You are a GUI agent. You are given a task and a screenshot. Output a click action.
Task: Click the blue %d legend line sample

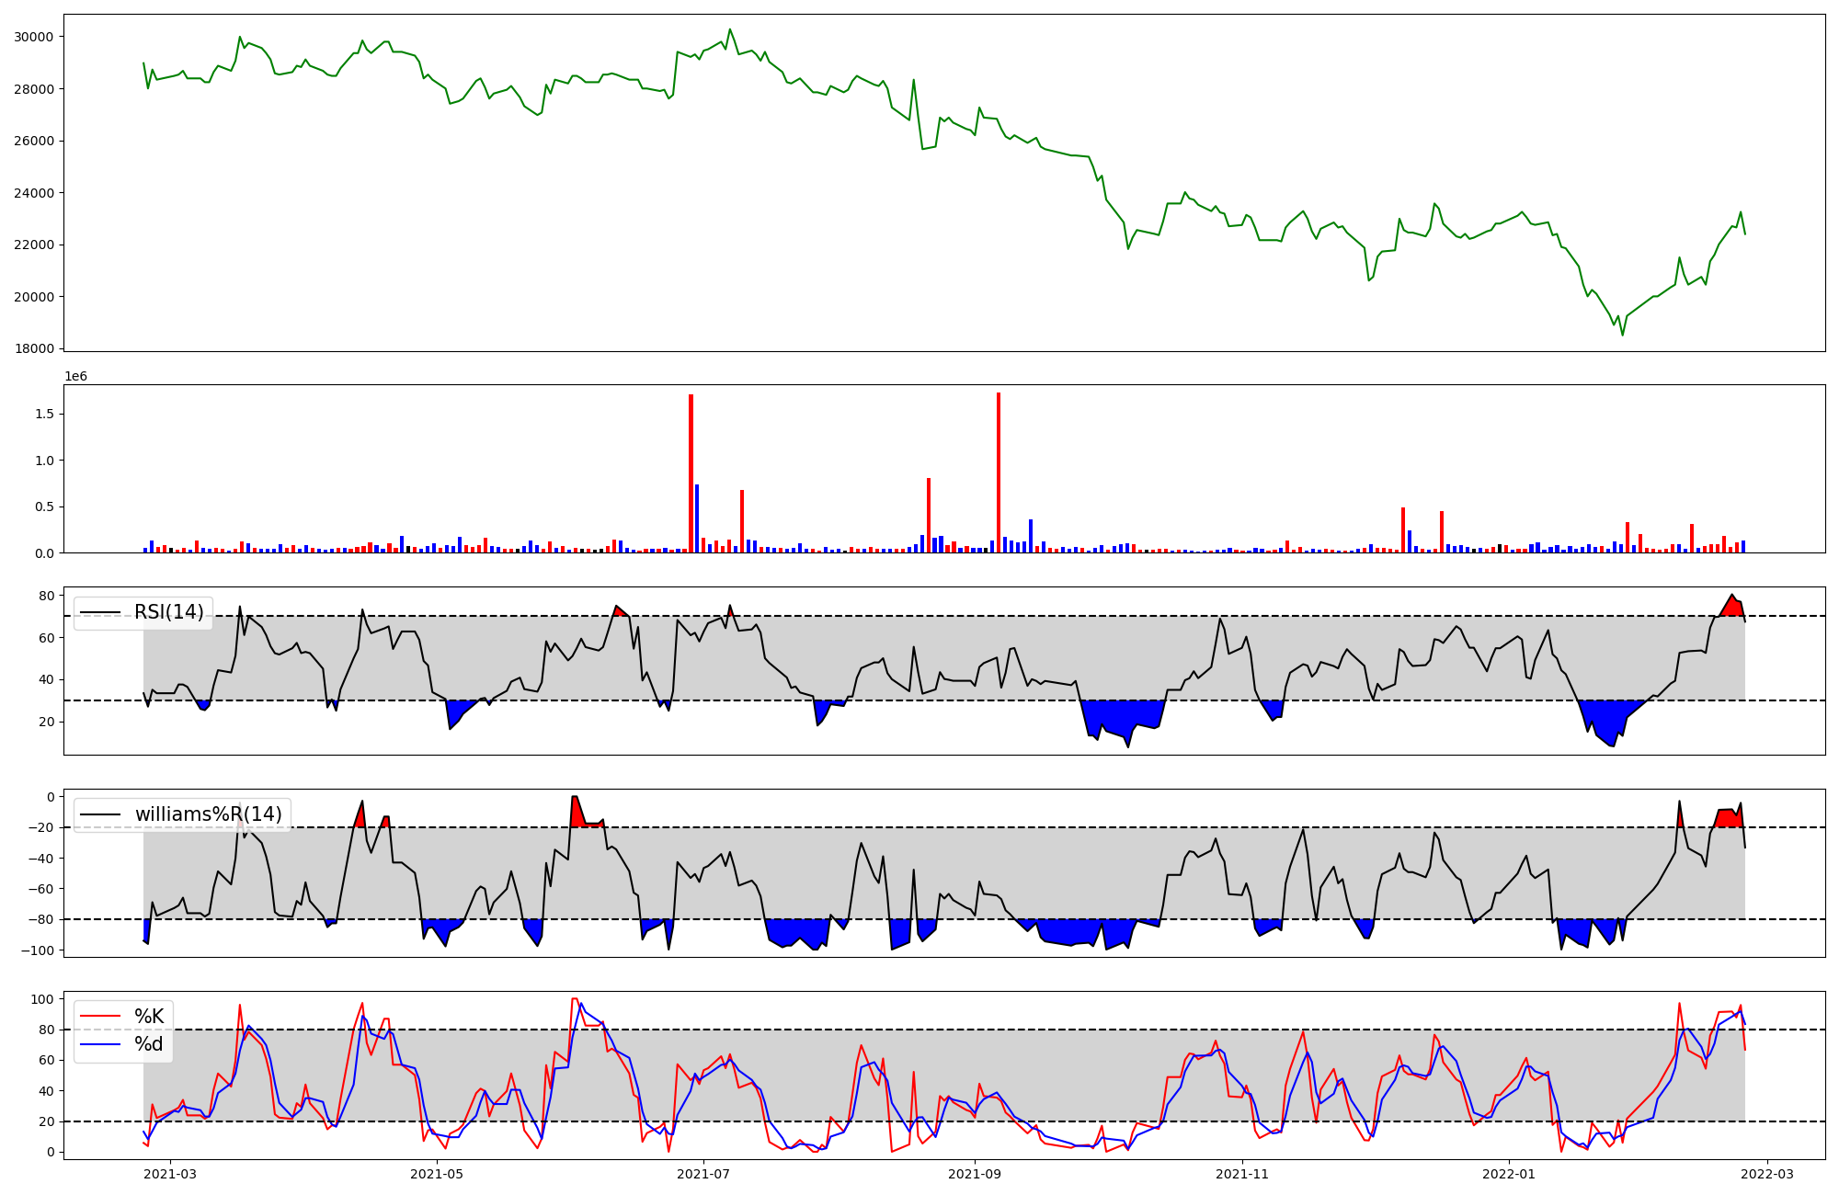pos(100,1044)
